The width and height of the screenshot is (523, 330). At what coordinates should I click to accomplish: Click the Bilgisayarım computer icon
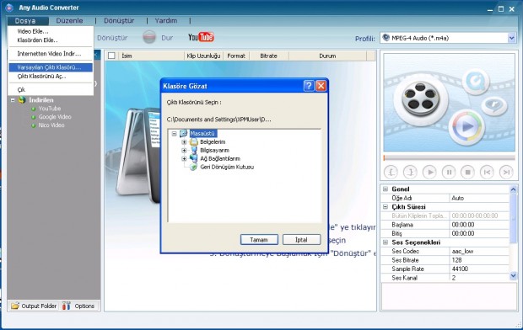[194, 150]
